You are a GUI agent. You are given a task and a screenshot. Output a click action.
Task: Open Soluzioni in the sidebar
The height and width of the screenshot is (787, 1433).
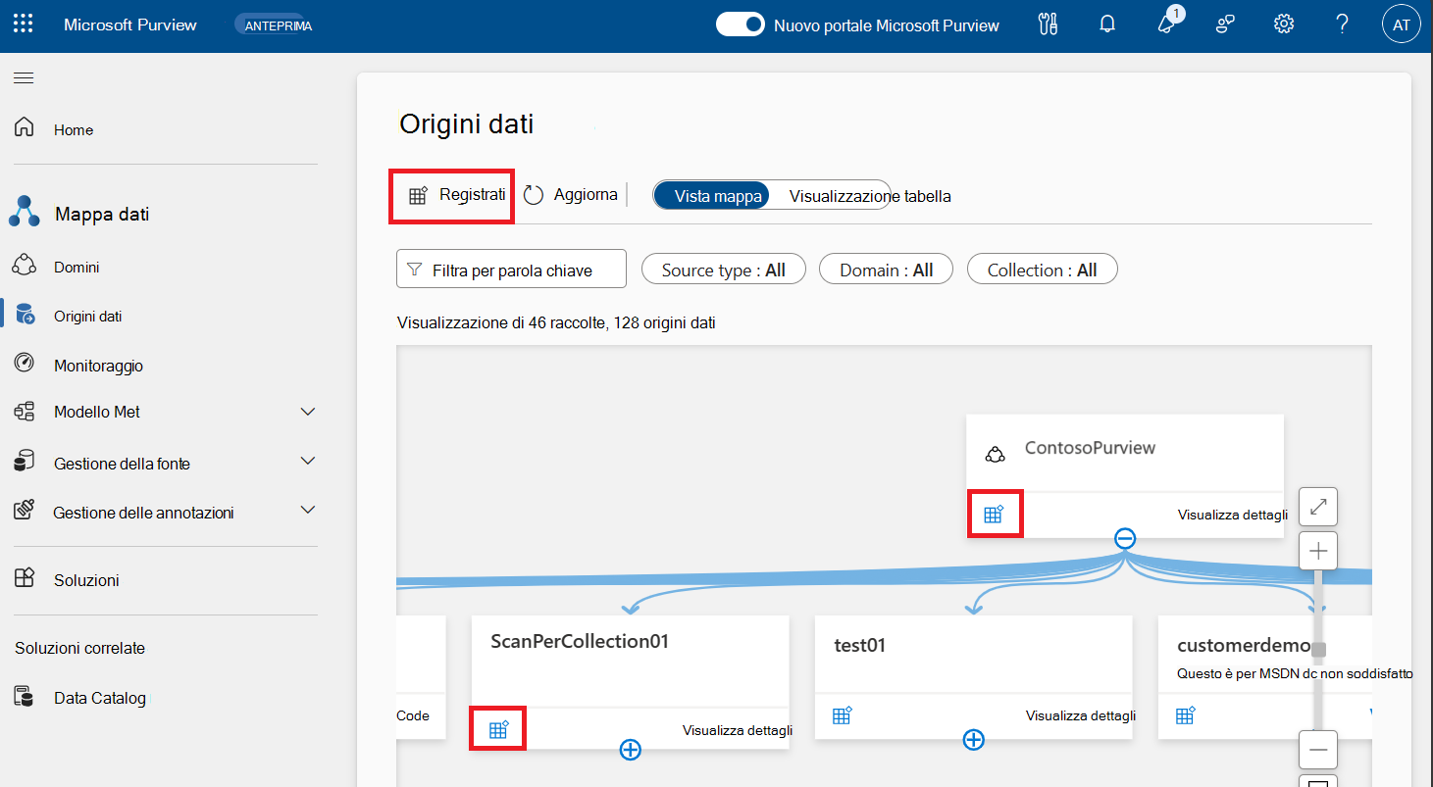(x=86, y=580)
